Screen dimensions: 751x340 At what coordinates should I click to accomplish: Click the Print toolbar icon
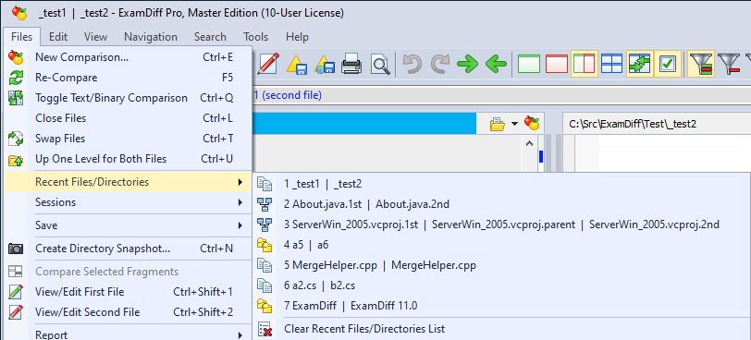(x=351, y=64)
